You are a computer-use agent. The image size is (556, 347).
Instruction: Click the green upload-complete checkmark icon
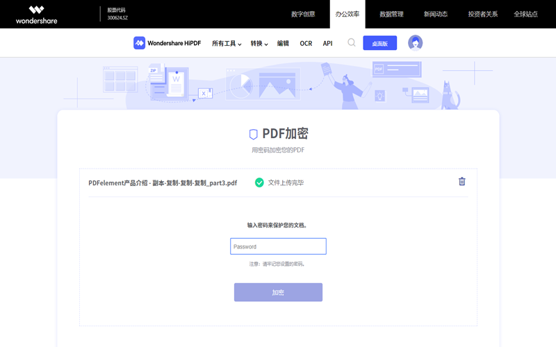259,183
